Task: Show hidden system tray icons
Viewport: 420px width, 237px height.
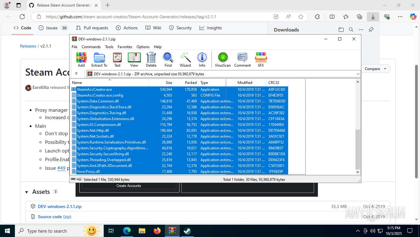Action: click(358, 231)
